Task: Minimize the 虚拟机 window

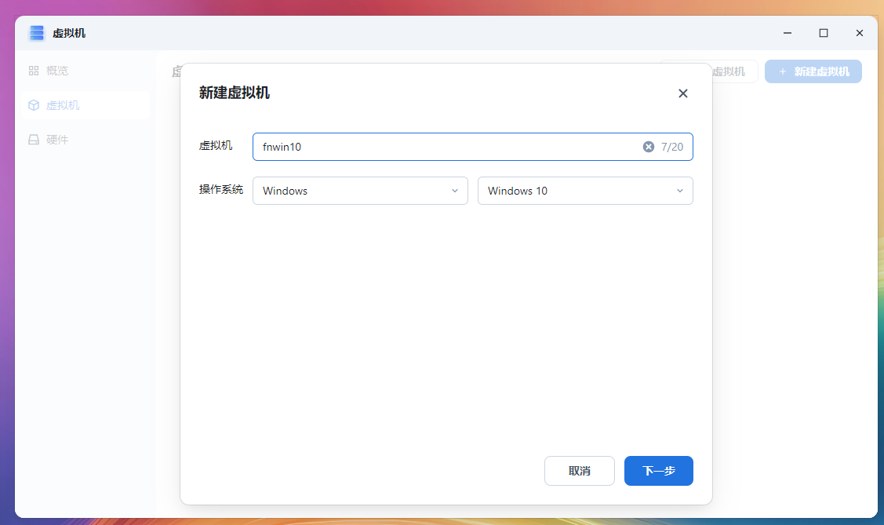Action: pyautogui.click(x=788, y=33)
